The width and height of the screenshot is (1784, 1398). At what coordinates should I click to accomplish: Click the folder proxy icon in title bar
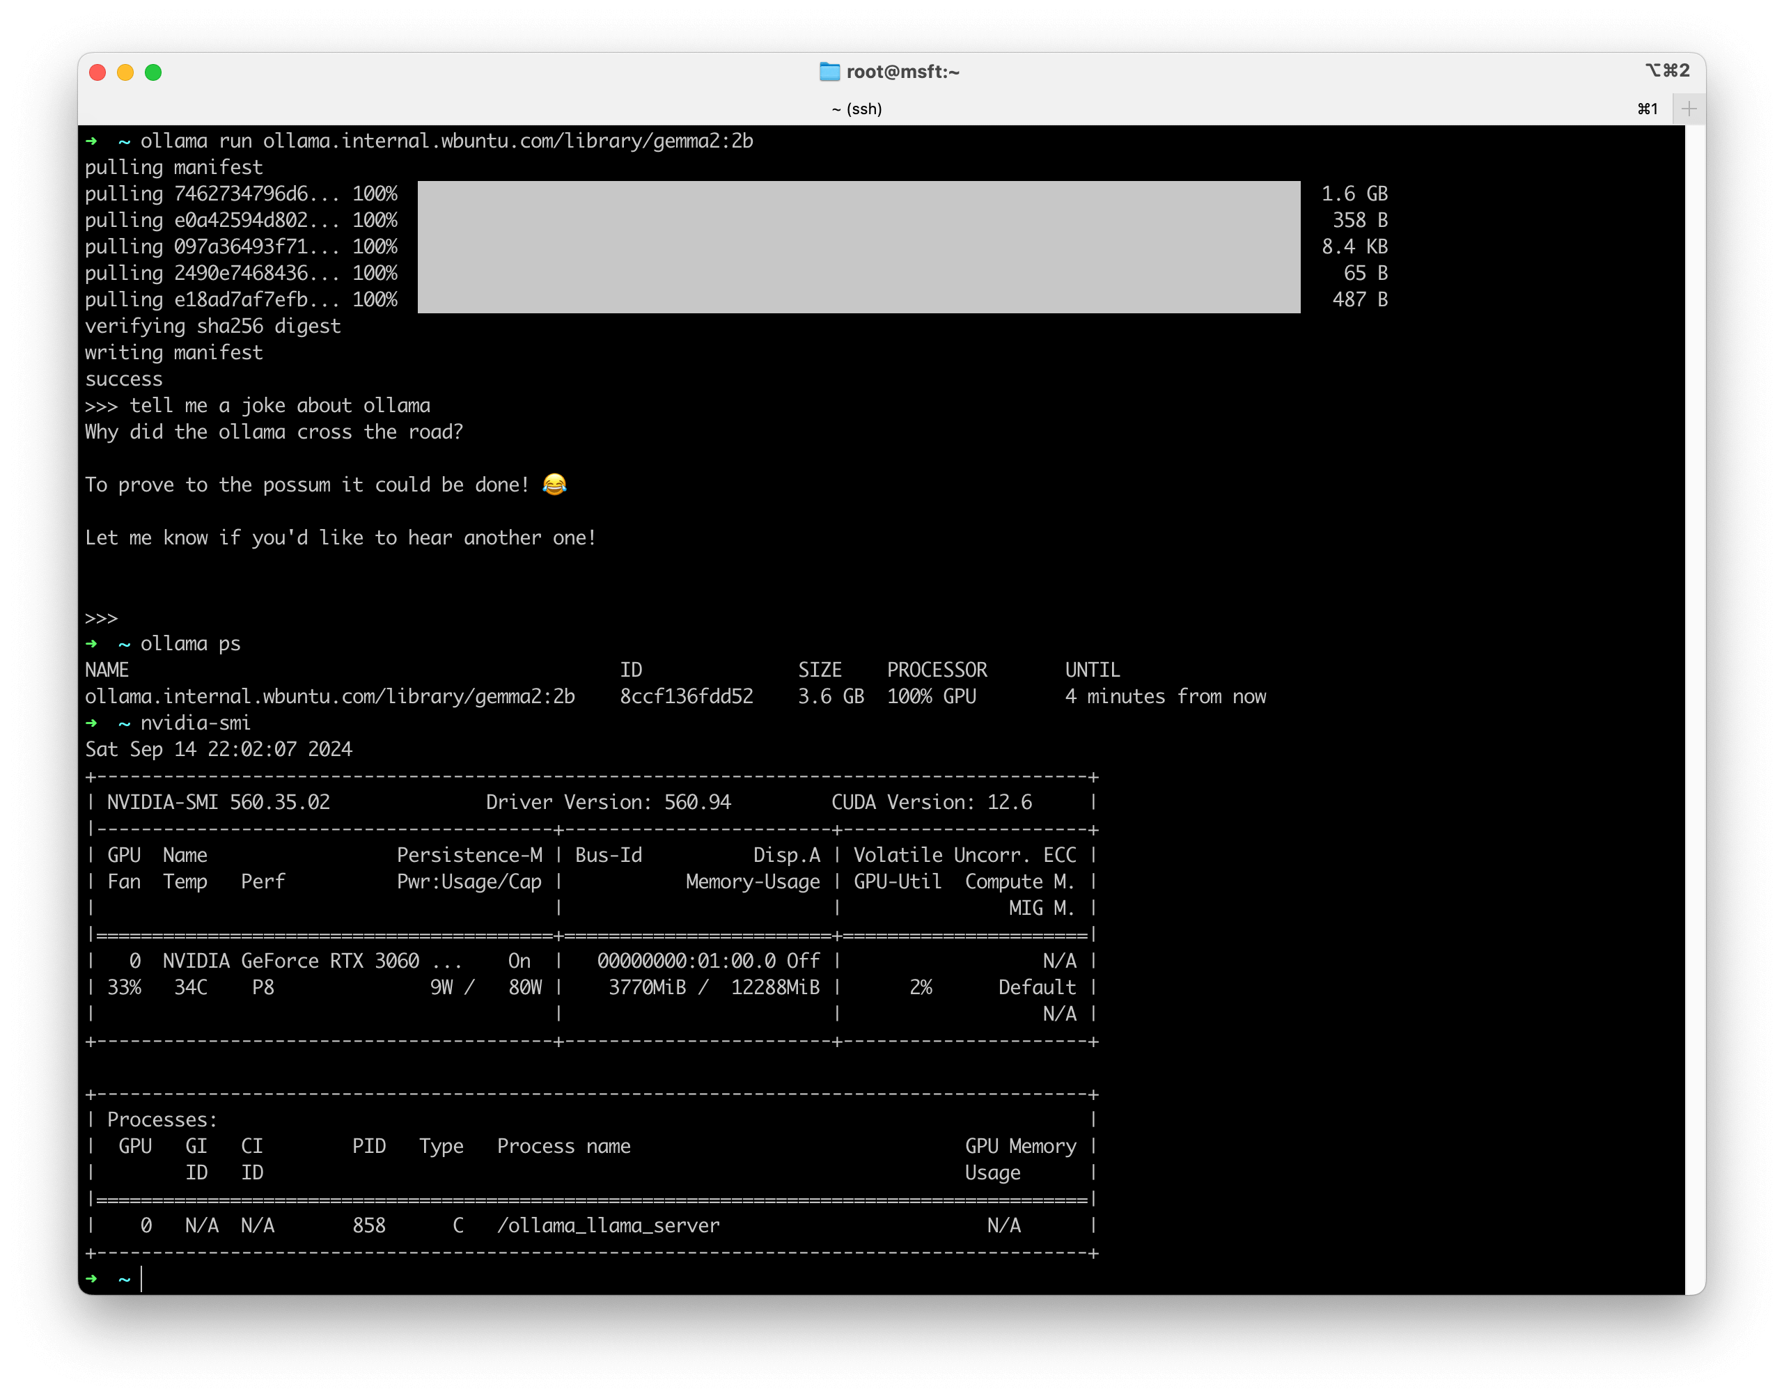point(829,72)
